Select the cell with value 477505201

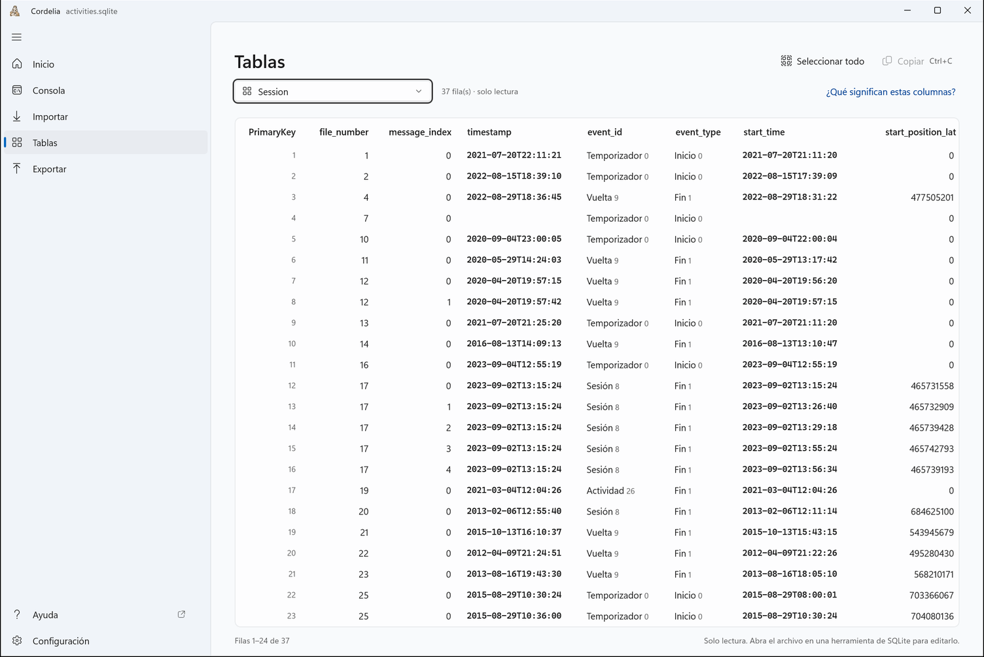[x=932, y=198]
